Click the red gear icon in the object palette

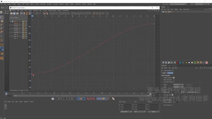click(178, 62)
